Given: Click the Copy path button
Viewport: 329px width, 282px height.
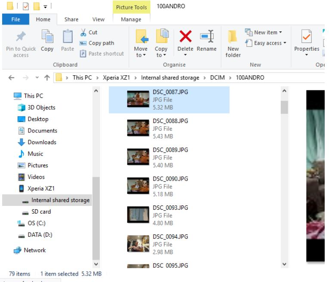Looking at the screenshot, I should click(97, 43).
